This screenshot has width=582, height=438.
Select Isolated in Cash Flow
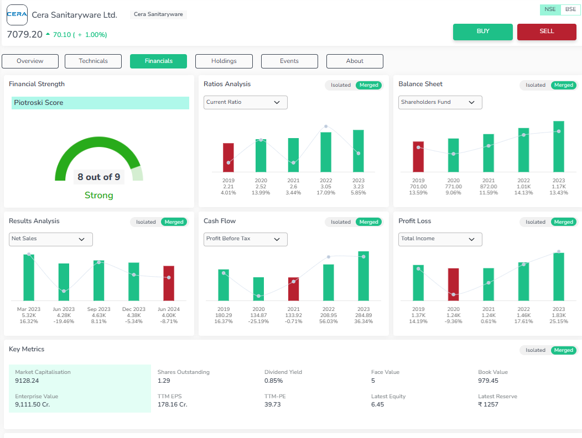pyautogui.click(x=341, y=222)
